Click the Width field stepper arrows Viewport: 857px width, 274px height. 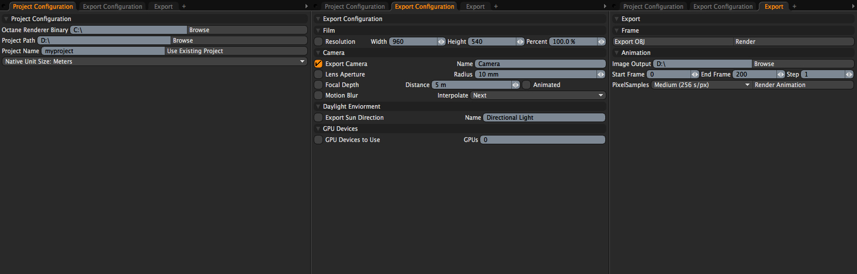click(x=442, y=42)
